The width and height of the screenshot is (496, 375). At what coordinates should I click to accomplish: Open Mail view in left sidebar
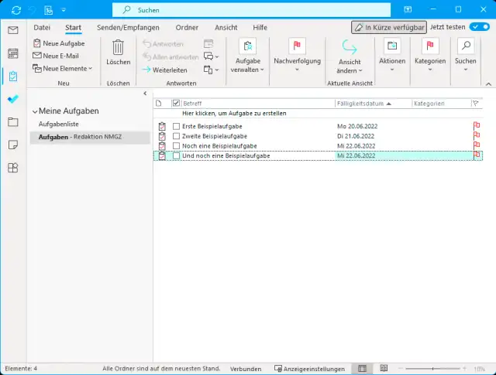click(12, 30)
